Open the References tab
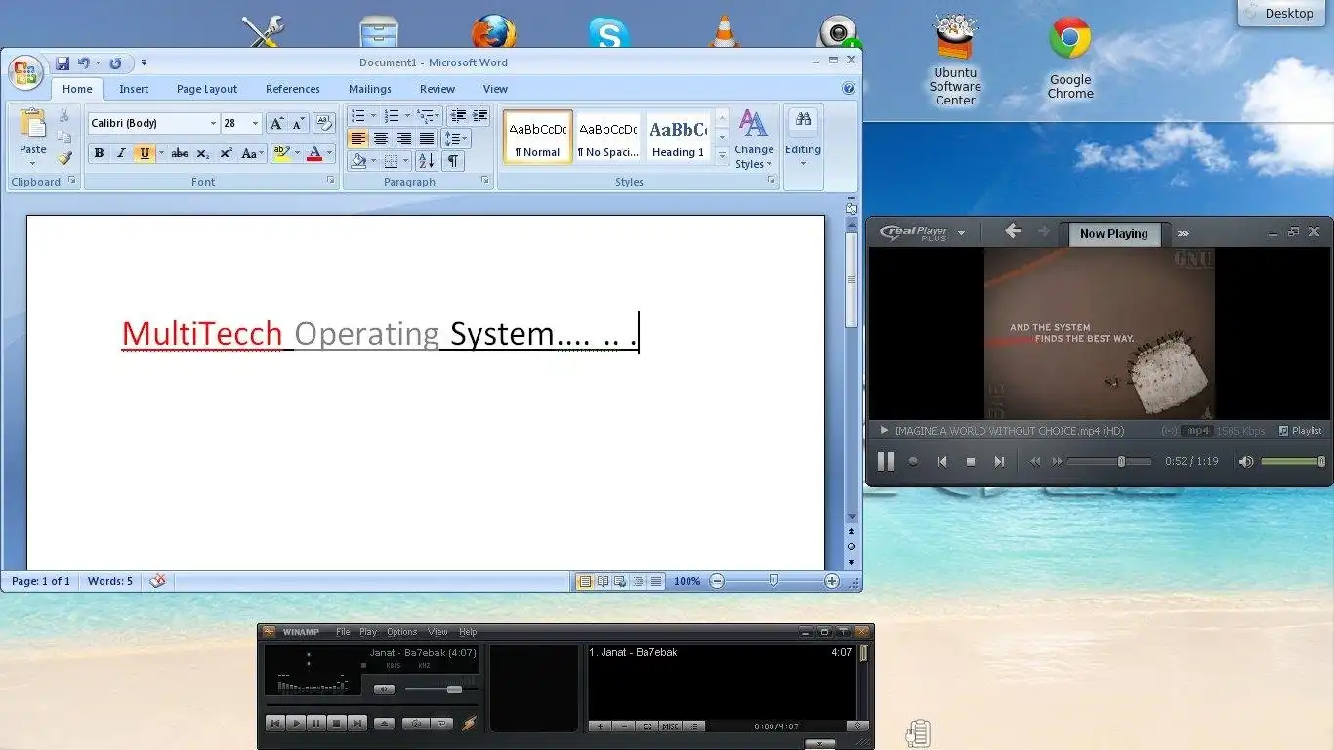The height and width of the screenshot is (750, 1334). click(x=293, y=89)
